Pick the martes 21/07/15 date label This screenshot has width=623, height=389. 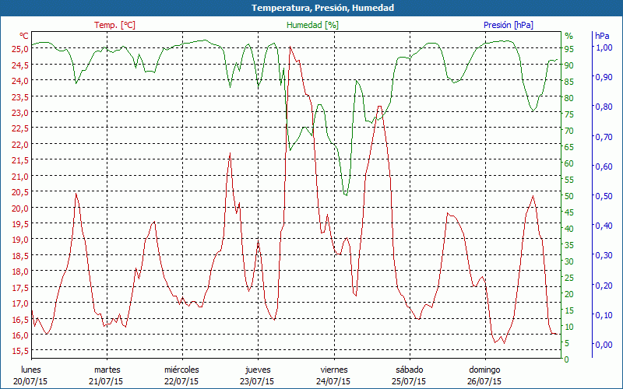(107, 375)
